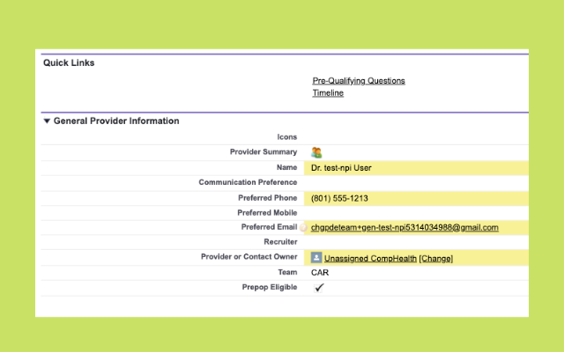Click the preferred email address link
Viewport: 564px width, 352px height.
404,227
